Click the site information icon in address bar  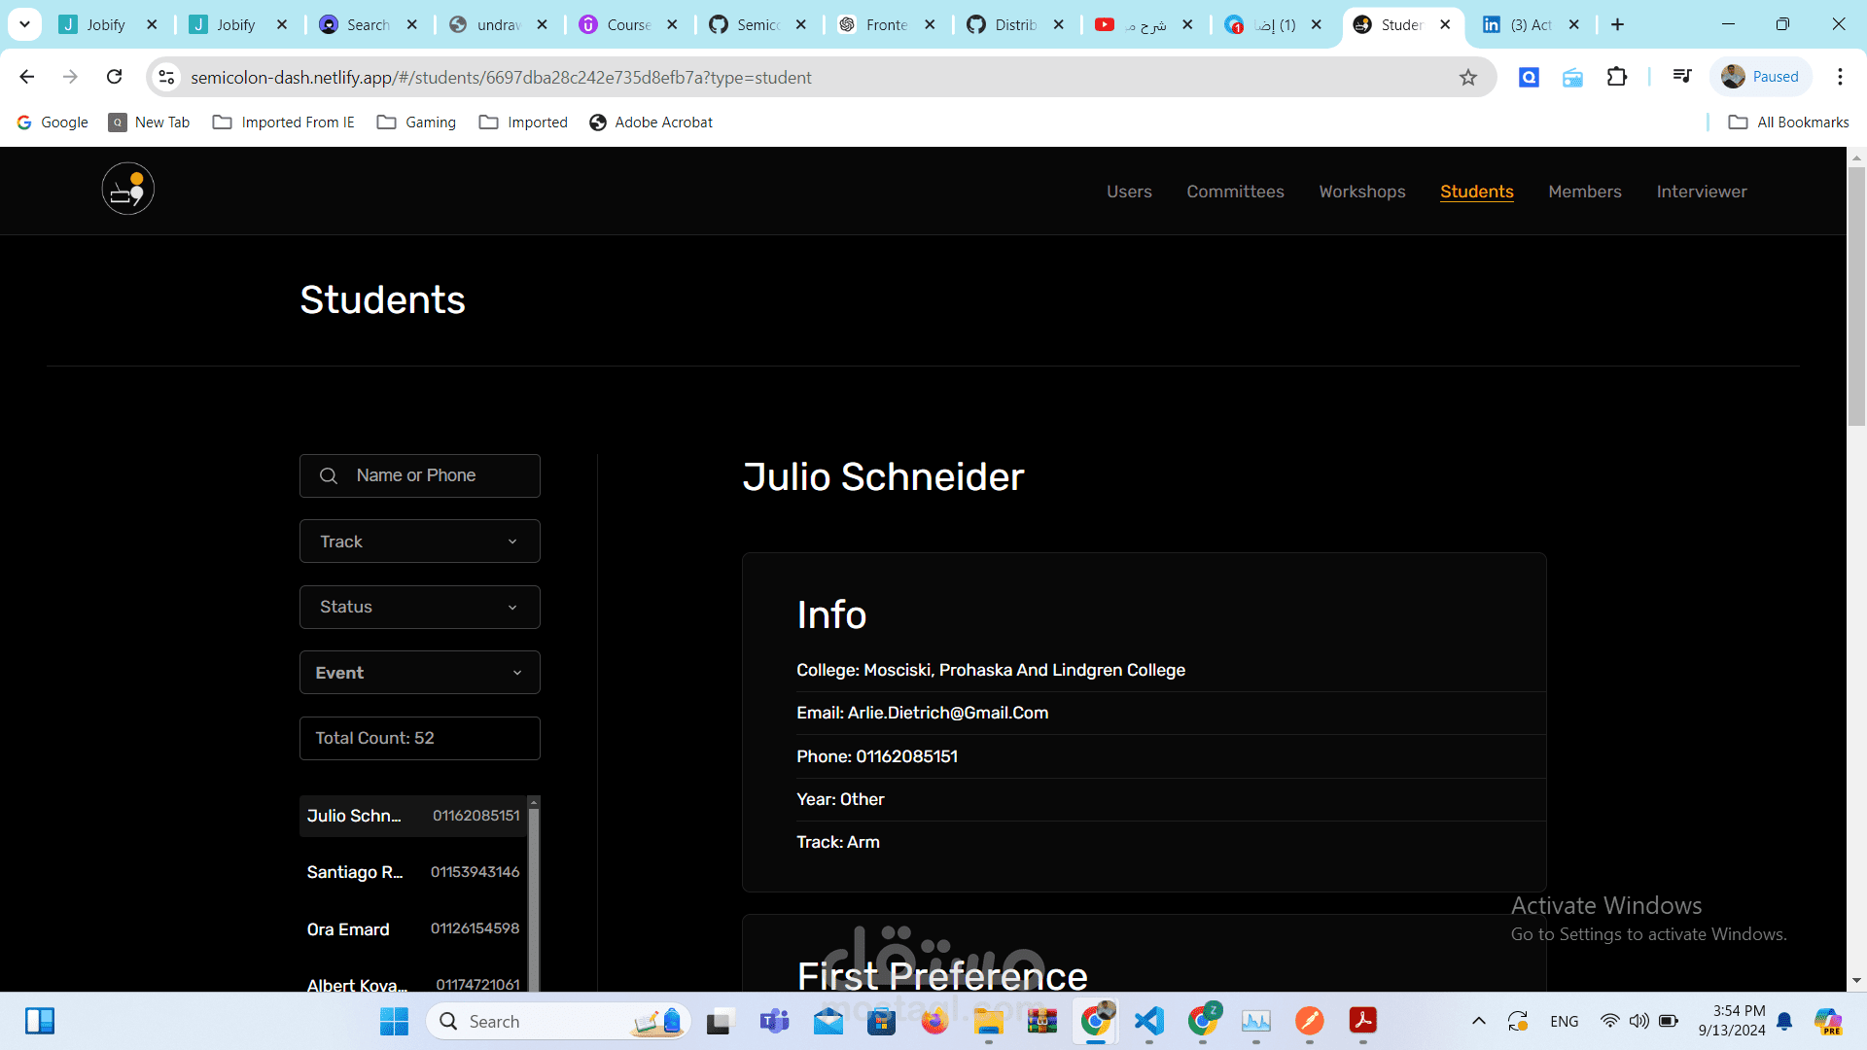click(166, 77)
